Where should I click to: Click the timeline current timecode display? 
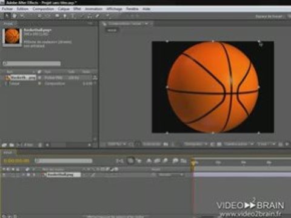click(x=16, y=161)
